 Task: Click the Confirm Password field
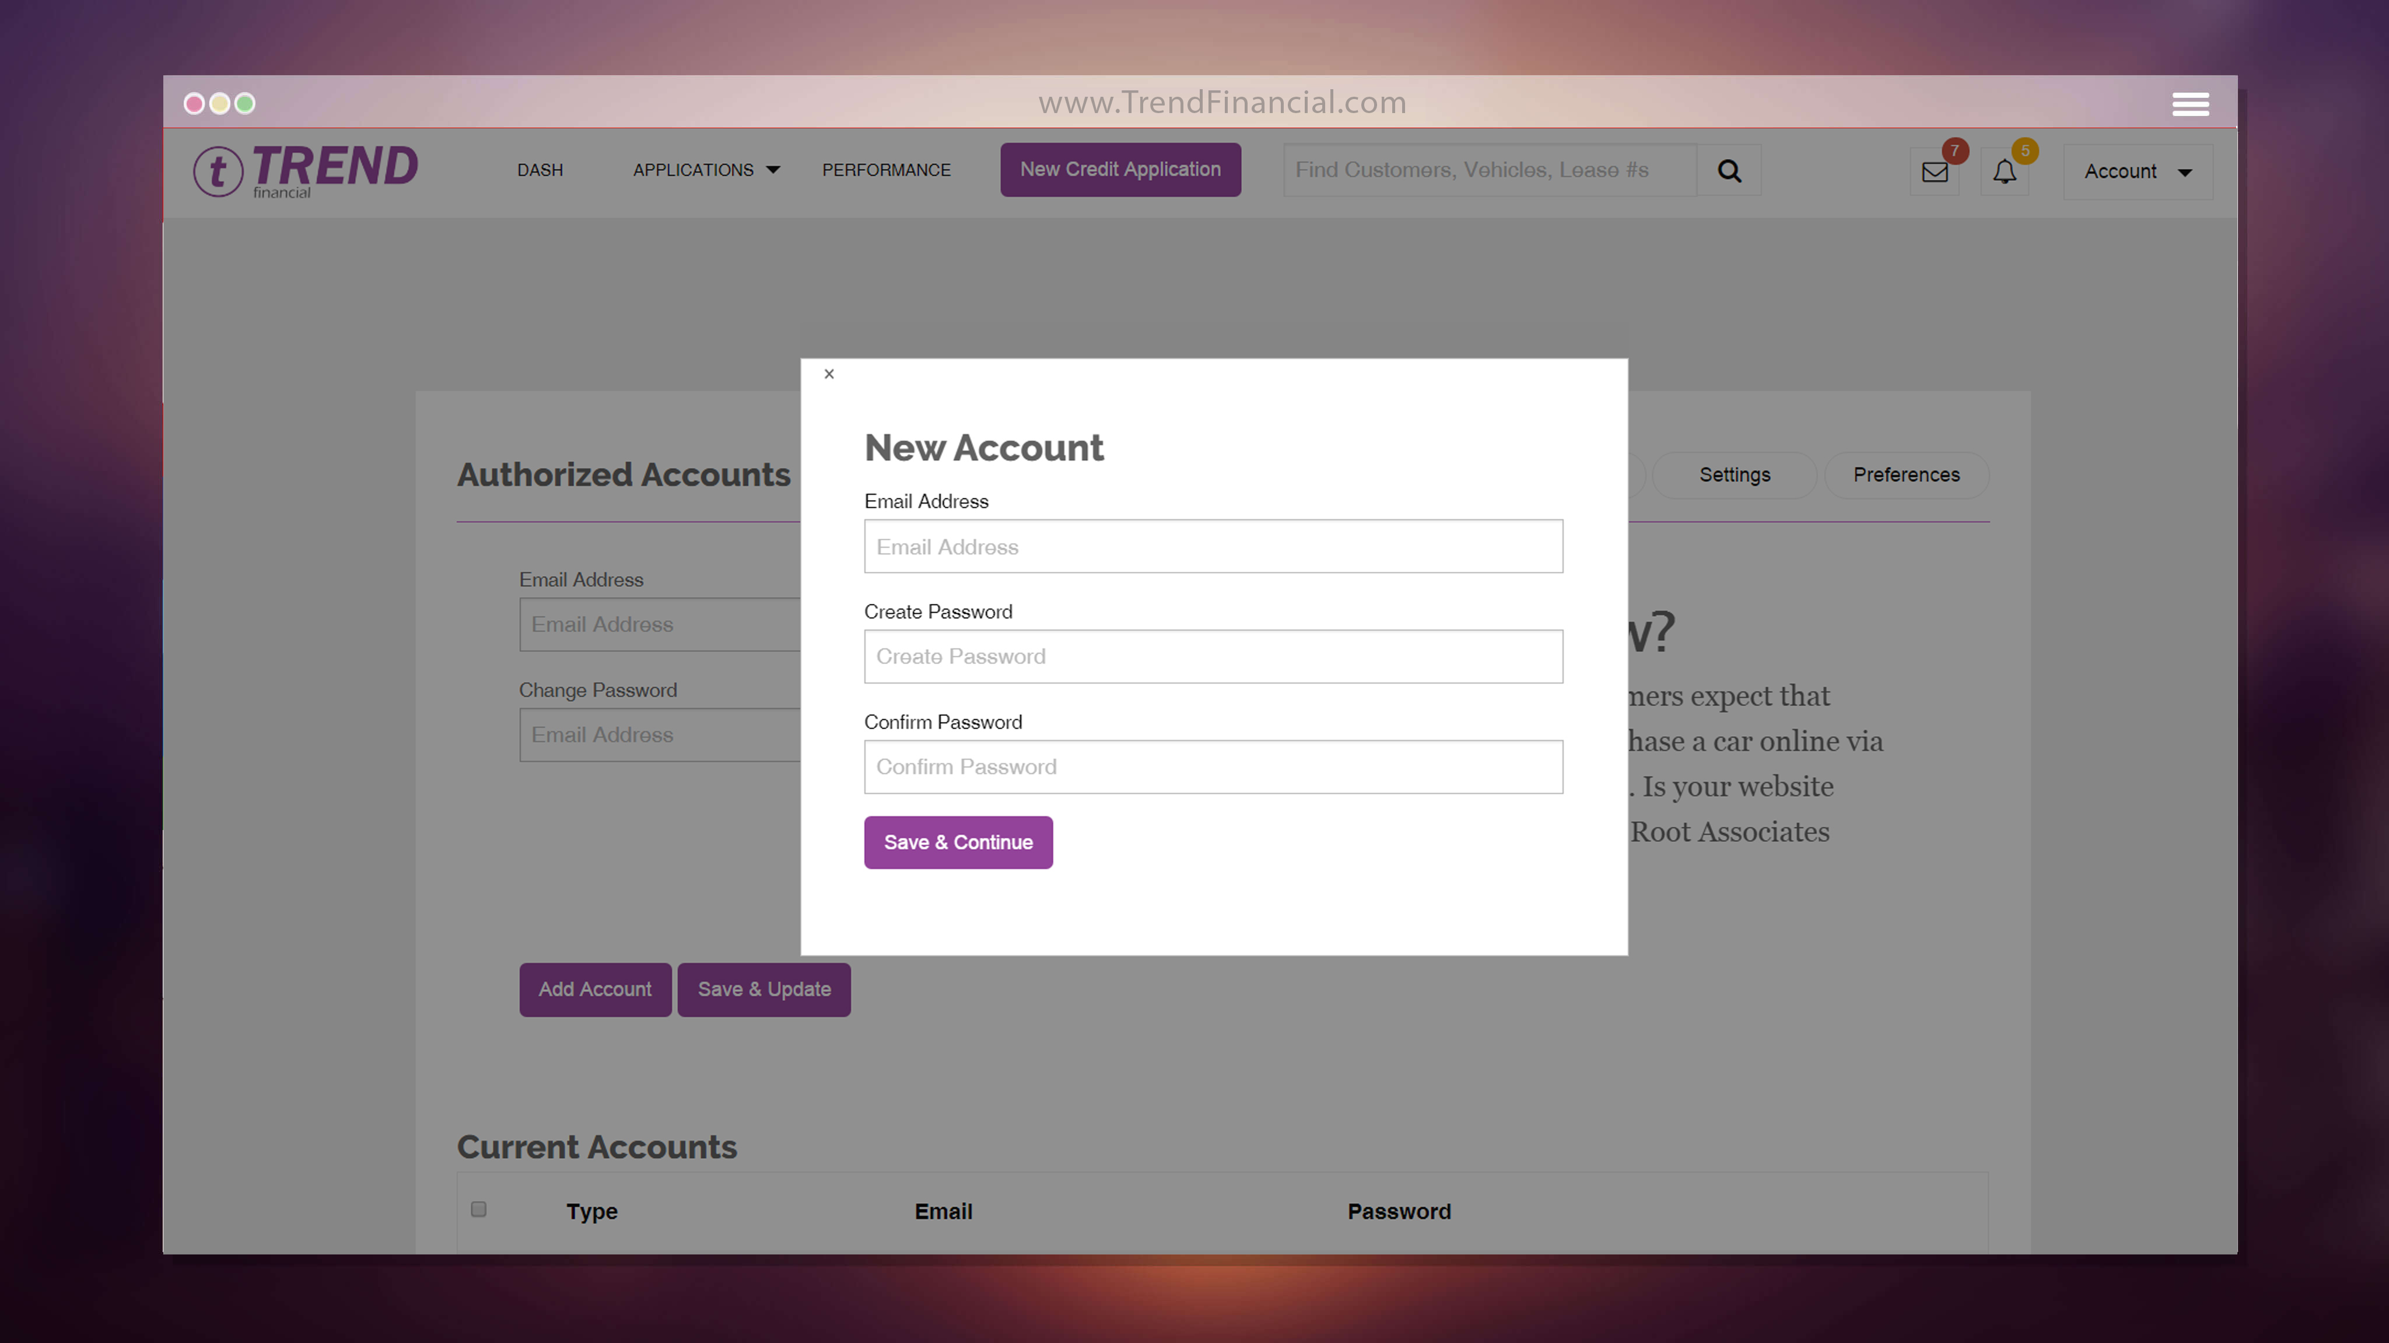[x=1213, y=768]
